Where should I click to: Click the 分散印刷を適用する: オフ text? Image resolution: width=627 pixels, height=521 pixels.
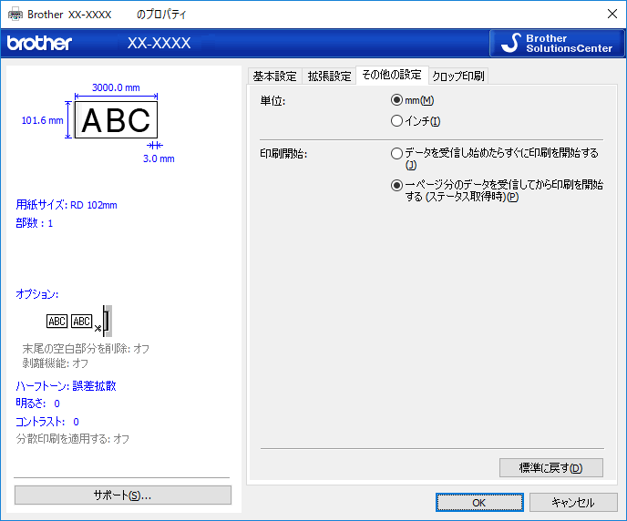coord(72,439)
